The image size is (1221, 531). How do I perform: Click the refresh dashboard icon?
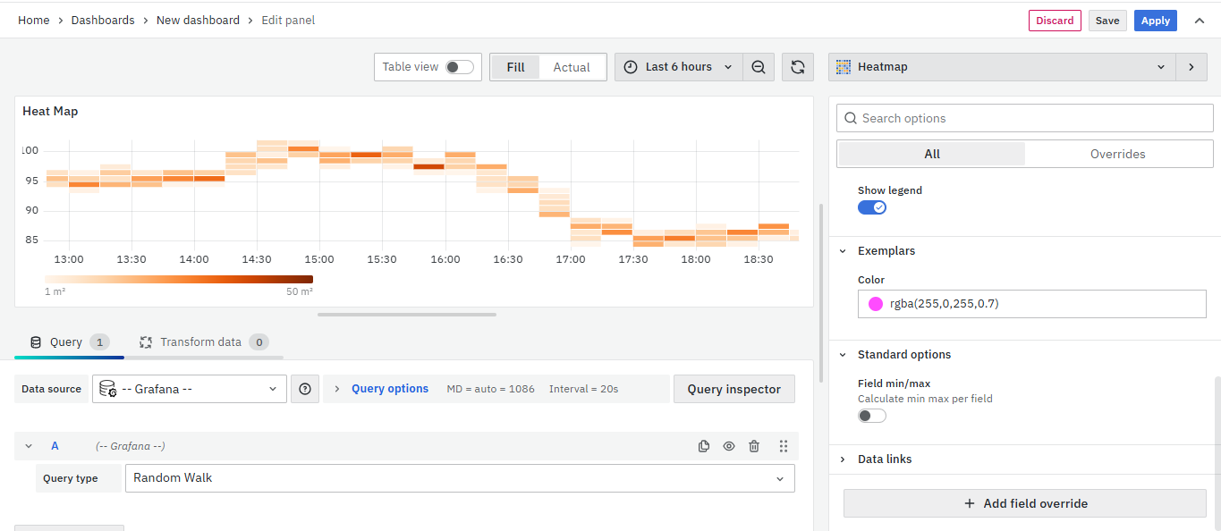point(798,67)
